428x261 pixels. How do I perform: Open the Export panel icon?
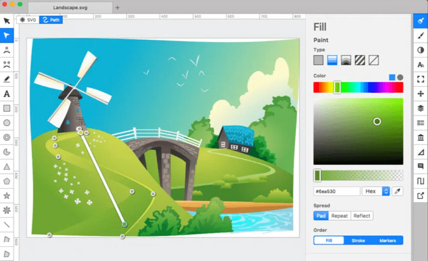click(x=420, y=196)
